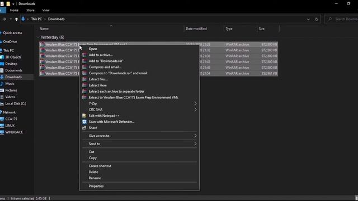Image resolution: width=358 pixels, height=201 pixels.
Task: Select Quick access in navigation pane
Action: tap(12, 33)
